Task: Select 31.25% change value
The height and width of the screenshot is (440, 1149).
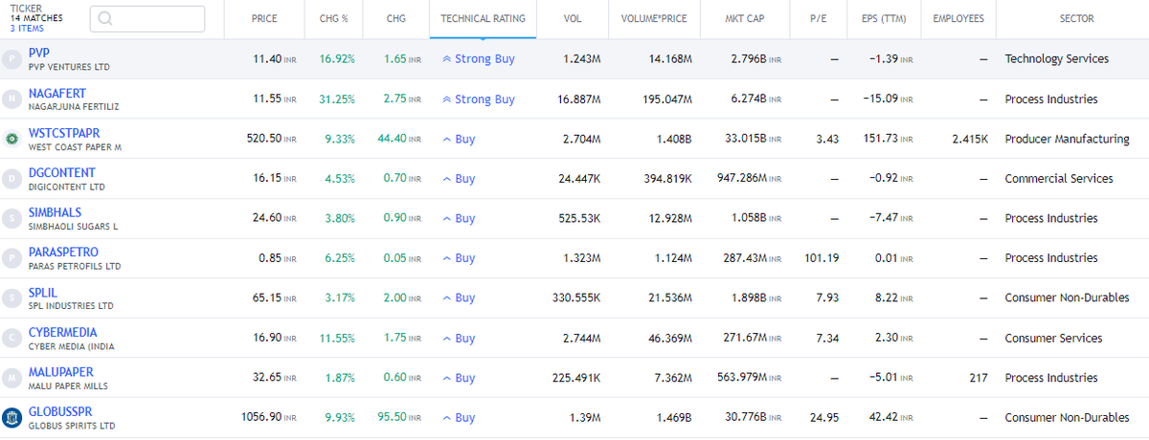Action: (x=337, y=99)
